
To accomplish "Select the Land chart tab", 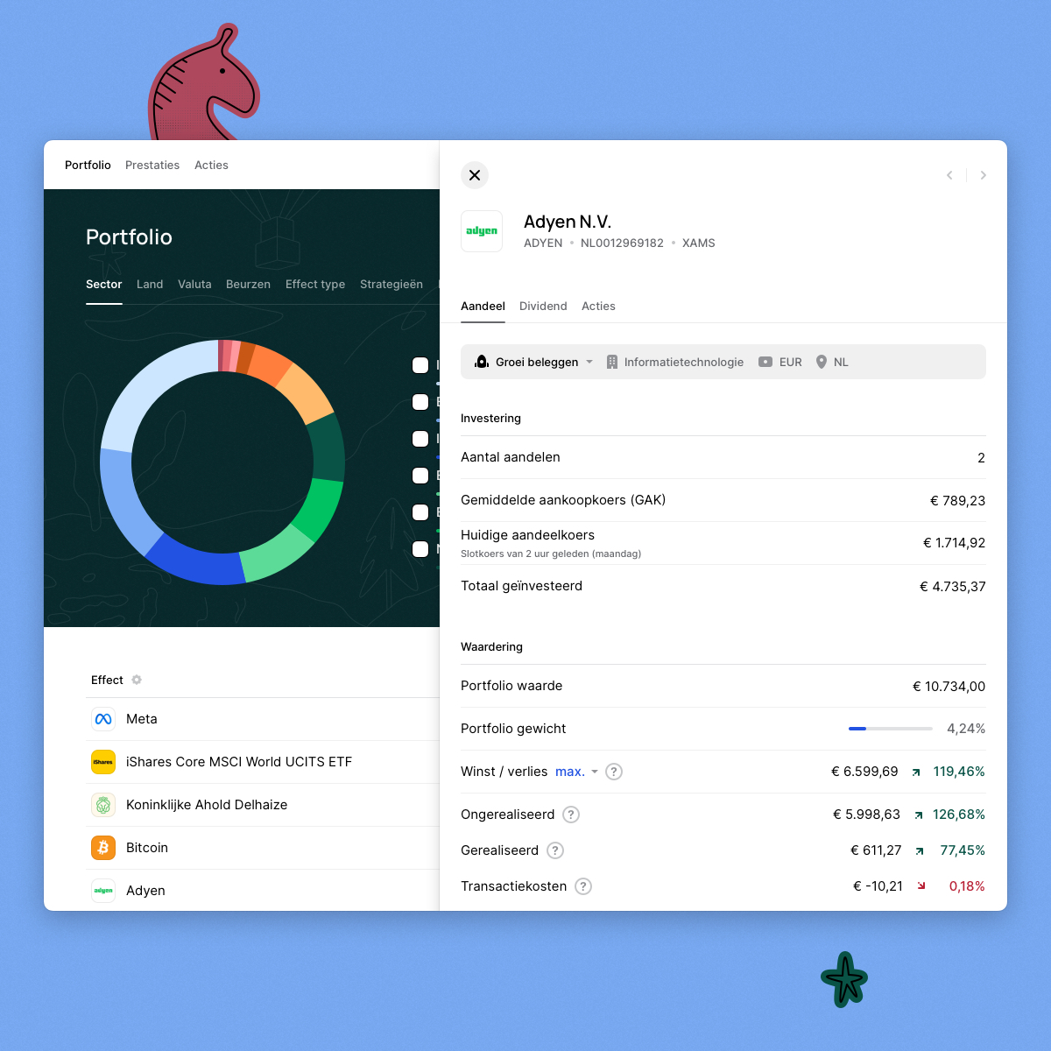I will [150, 284].
